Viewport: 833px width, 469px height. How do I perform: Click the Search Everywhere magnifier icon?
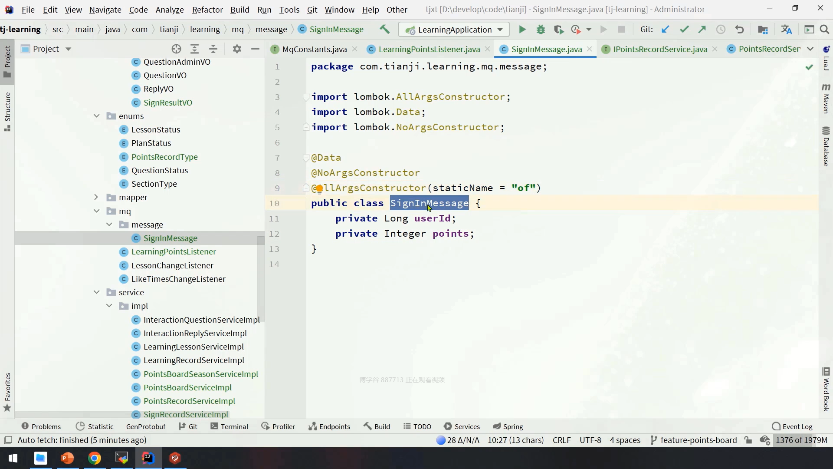click(x=824, y=30)
